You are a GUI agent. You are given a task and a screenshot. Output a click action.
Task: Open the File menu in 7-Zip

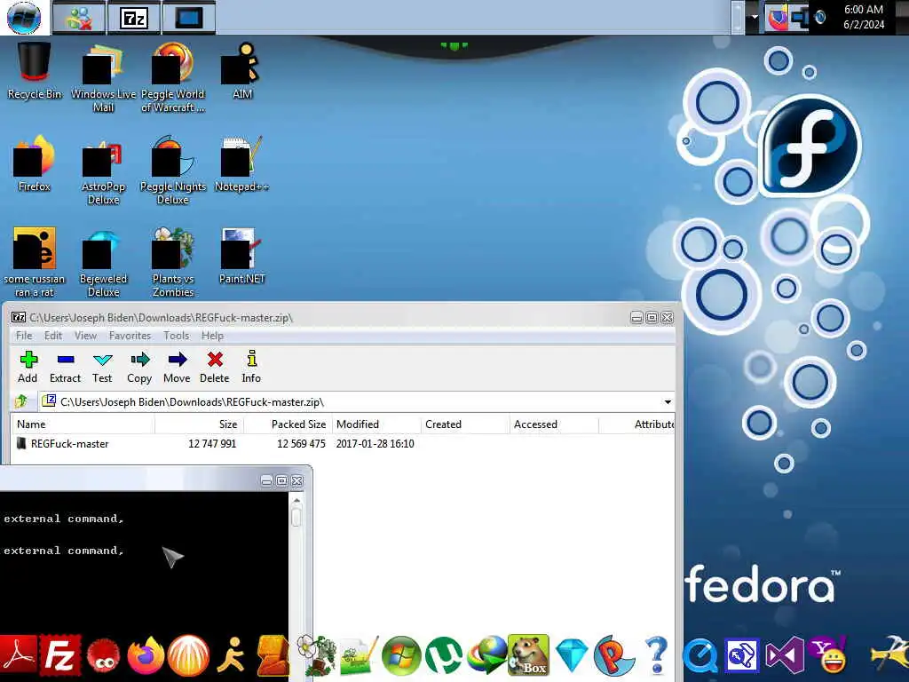(x=24, y=336)
